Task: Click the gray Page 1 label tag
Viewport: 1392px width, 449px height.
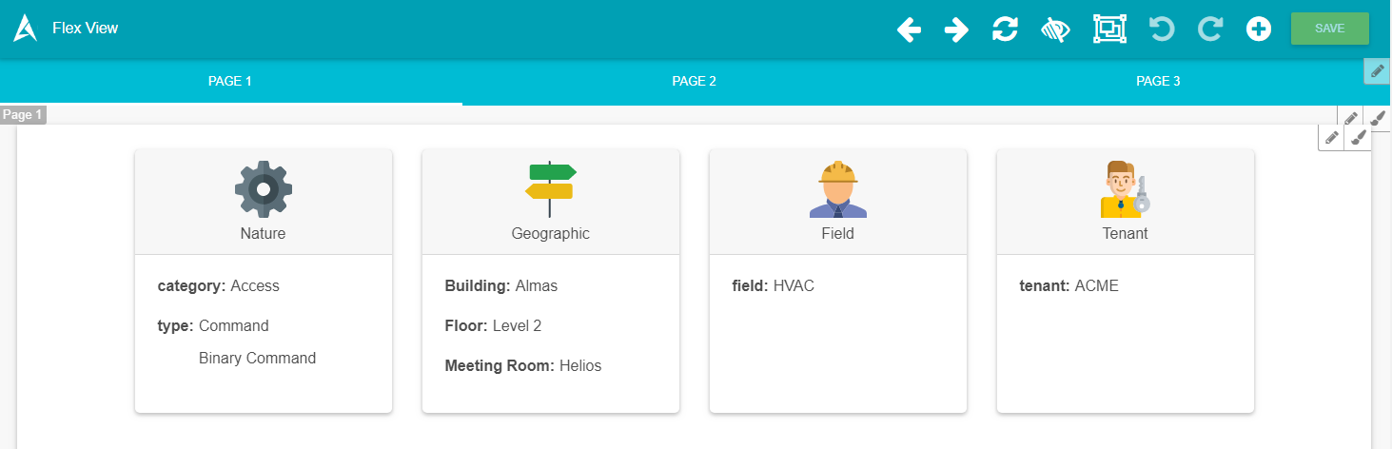Action: click(23, 115)
